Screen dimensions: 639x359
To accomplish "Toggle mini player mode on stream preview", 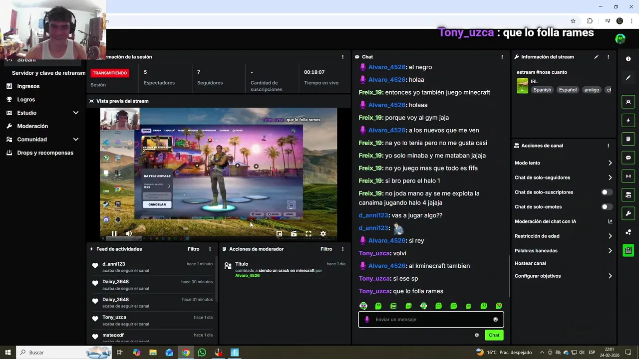I will pos(279,233).
